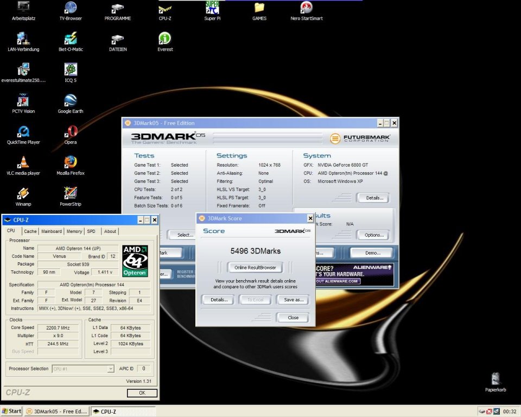Viewport: 521px width, 417px height.
Task: Launch the Nero StartSmart icon
Action: [x=306, y=8]
